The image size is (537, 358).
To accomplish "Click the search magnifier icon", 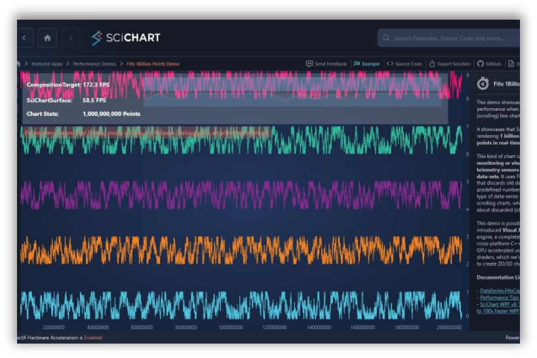I will 386,38.
